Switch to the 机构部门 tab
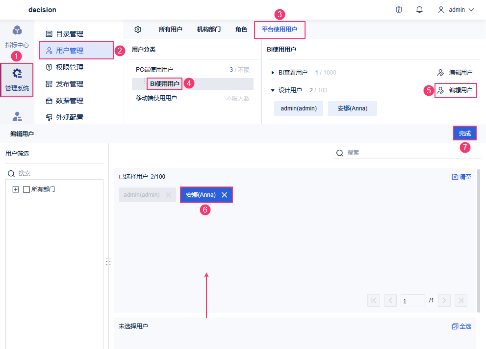Screen dimensions: 486x349 coord(209,29)
